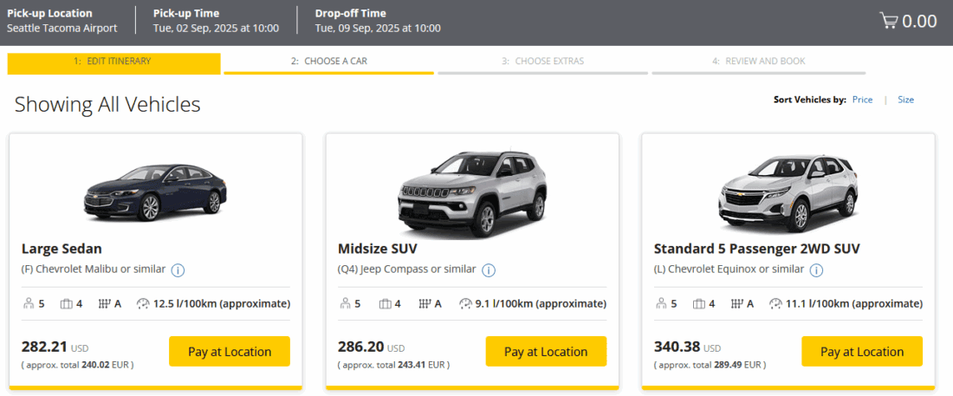Sort vehicles by Size
Viewport: 953px width, 396px height.
905,100
